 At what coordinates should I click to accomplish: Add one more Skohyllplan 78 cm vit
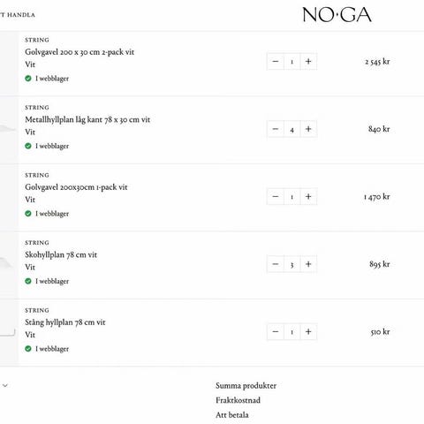[x=308, y=264]
